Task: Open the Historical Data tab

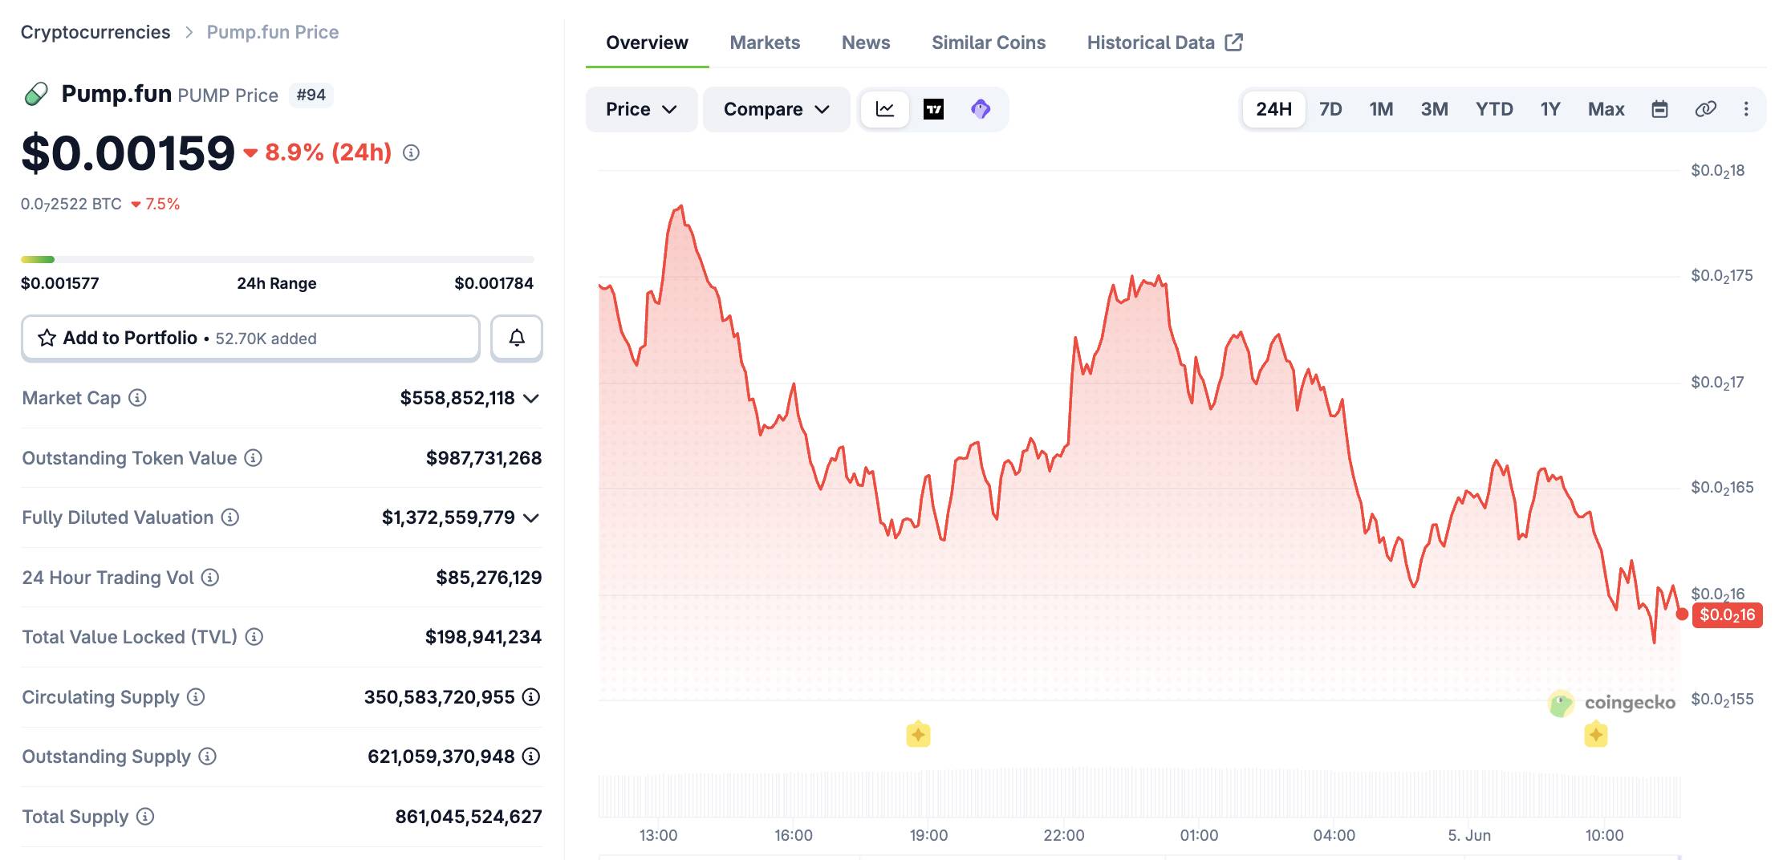Action: coord(1164,43)
